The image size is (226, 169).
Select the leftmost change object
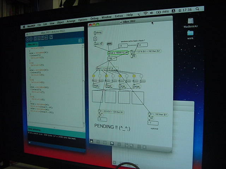click(96, 86)
